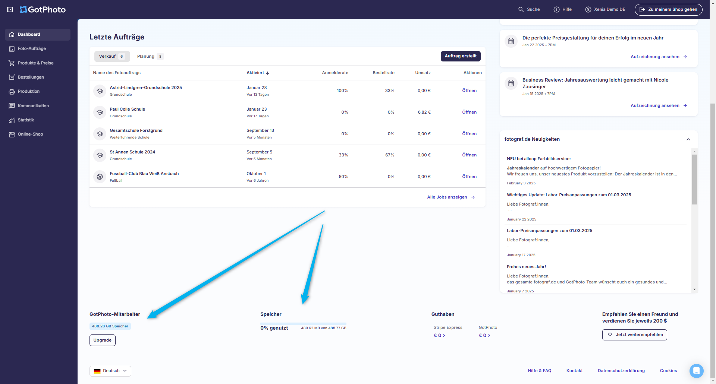Click the news scrollbar down arrow
This screenshot has width=716, height=384.
click(x=694, y=289)
